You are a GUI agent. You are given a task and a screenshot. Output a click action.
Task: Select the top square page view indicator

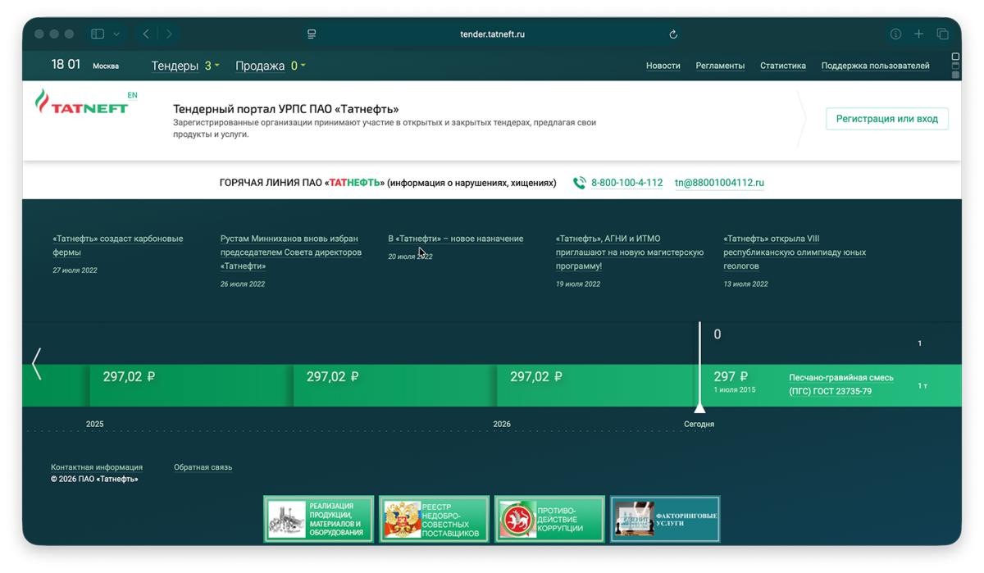(955, 57)
